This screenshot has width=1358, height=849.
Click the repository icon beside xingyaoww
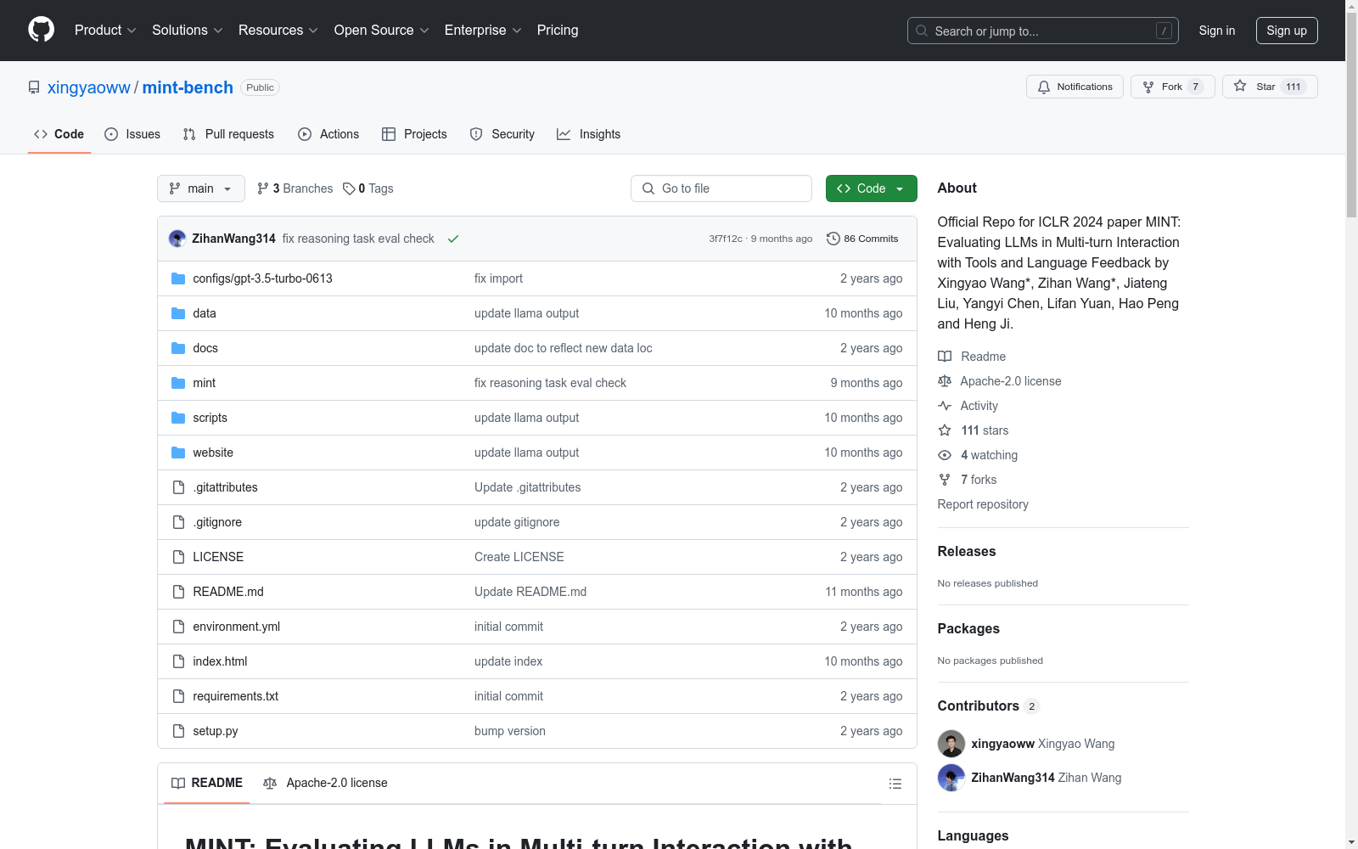[x=34, y=87]
